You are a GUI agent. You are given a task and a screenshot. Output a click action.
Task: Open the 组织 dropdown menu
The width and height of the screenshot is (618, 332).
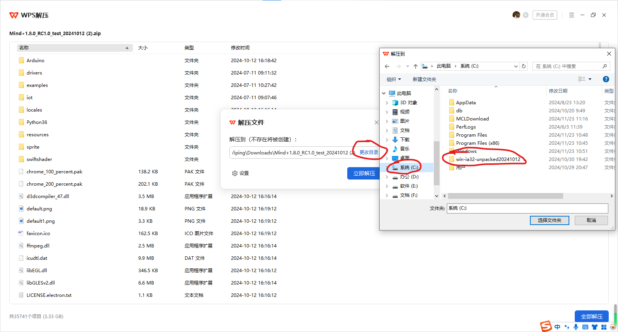394,79
